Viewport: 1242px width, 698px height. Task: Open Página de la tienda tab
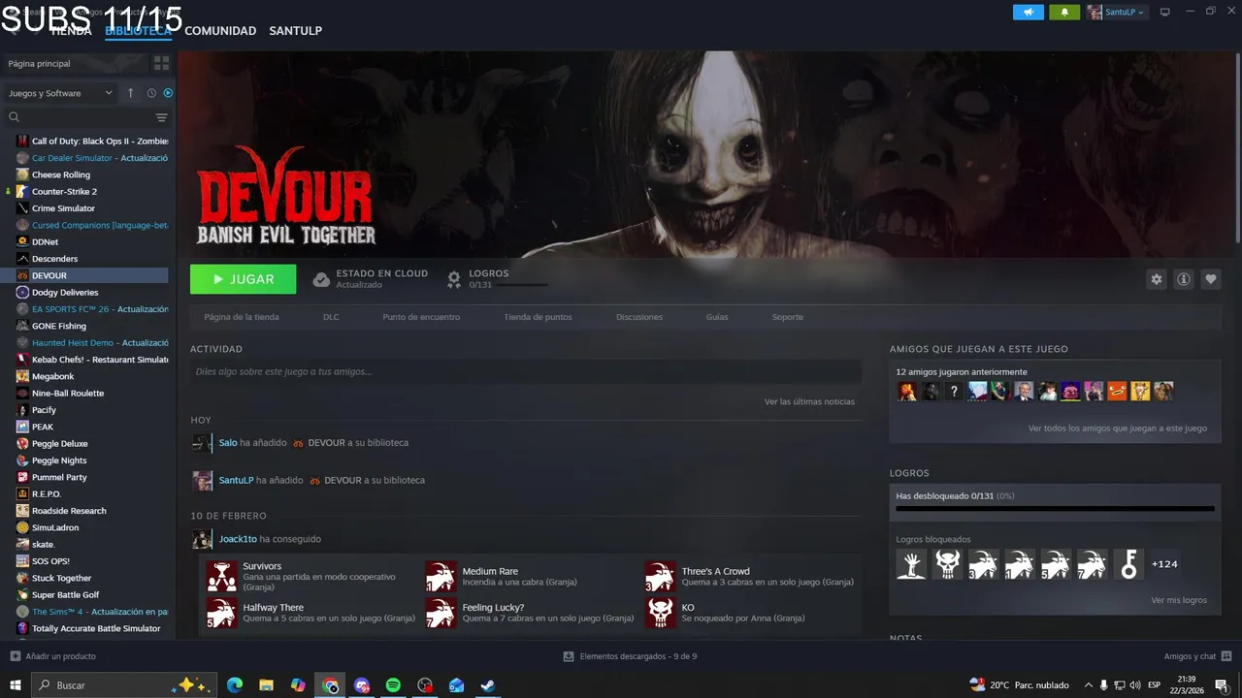242,317
